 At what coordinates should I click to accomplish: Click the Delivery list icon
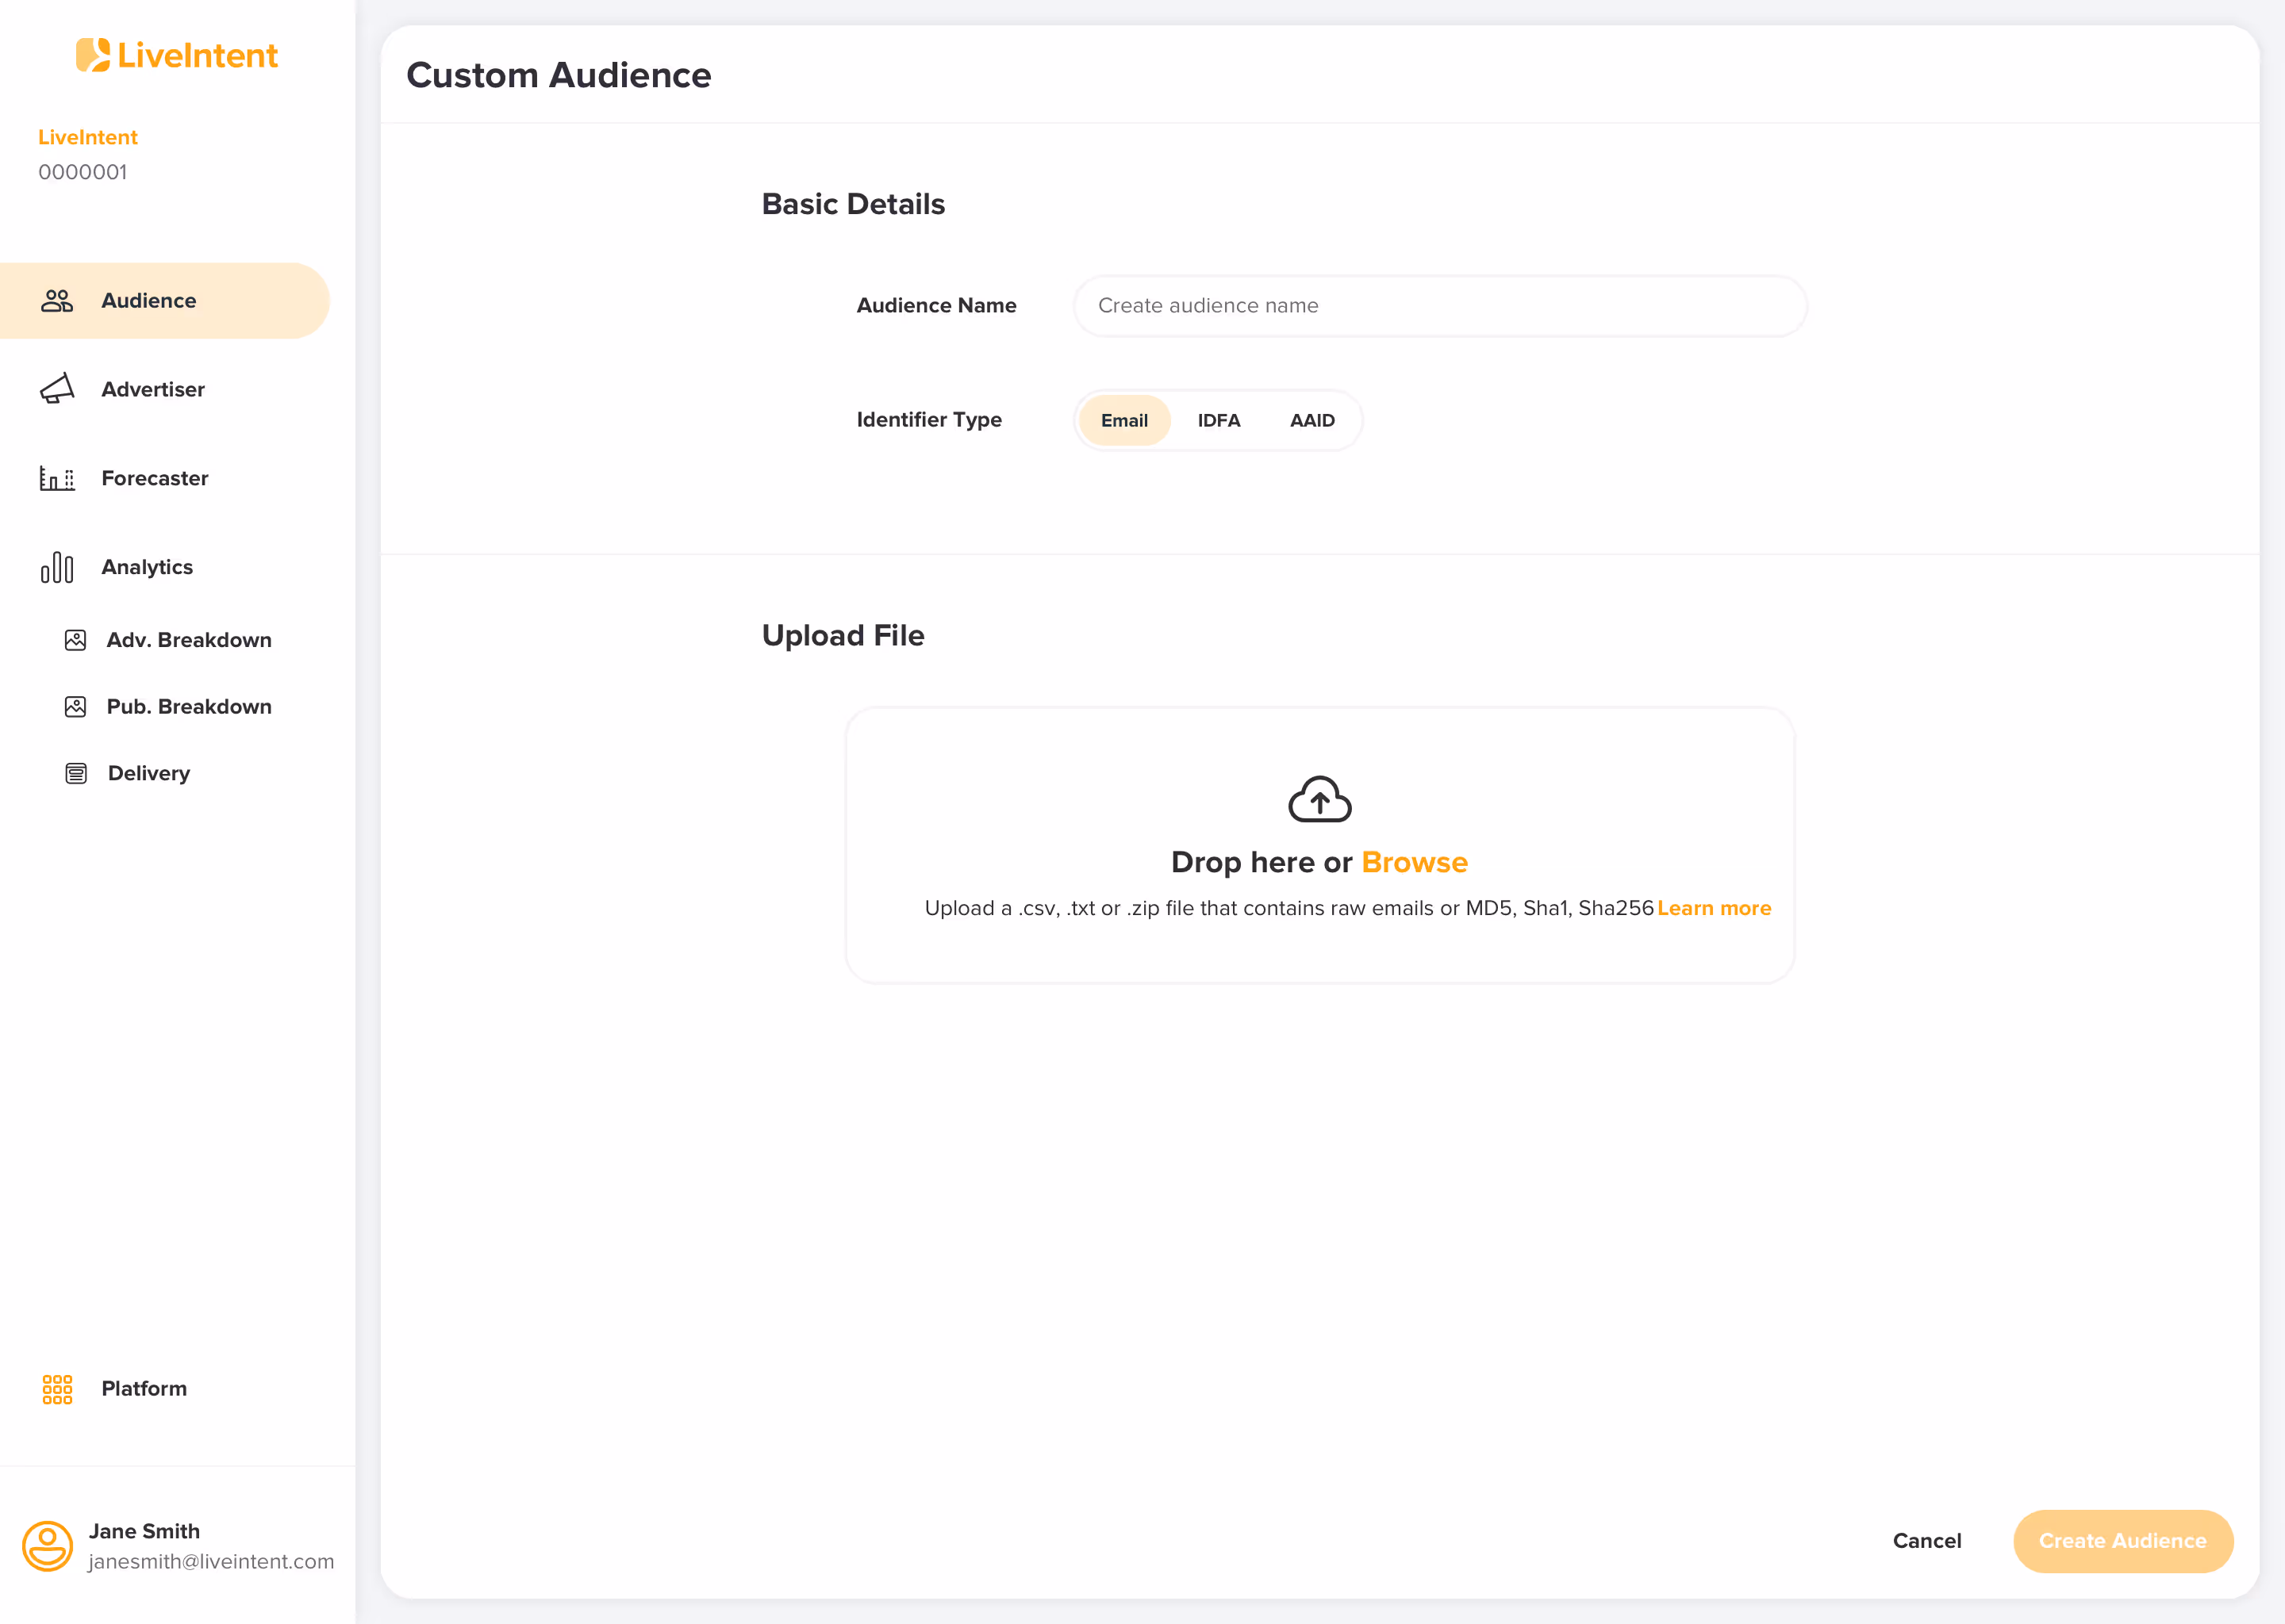pos(76,773)
